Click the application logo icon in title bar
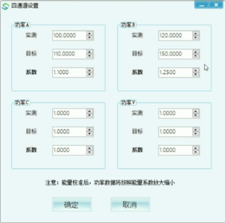Image resolution: width=225 pixels, height=223 pixels. (5, 6)
